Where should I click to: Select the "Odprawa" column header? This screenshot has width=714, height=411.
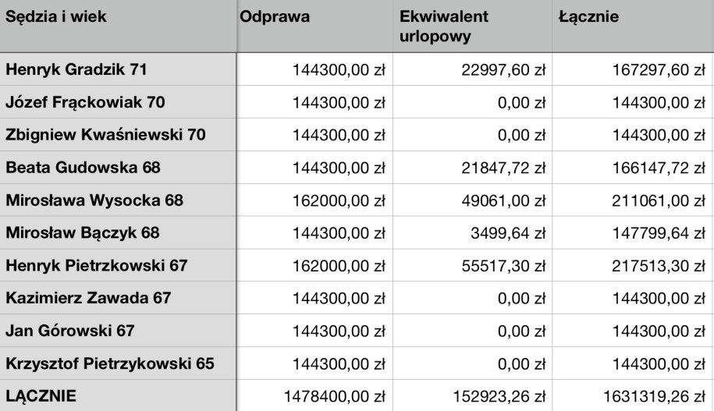click(x=313, y=27)
